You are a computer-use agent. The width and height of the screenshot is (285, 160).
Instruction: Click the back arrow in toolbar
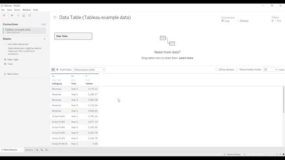[12, 16]
